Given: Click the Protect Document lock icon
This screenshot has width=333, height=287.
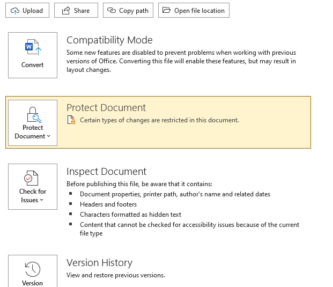Looking at the screenshot, I should point(33,115).
